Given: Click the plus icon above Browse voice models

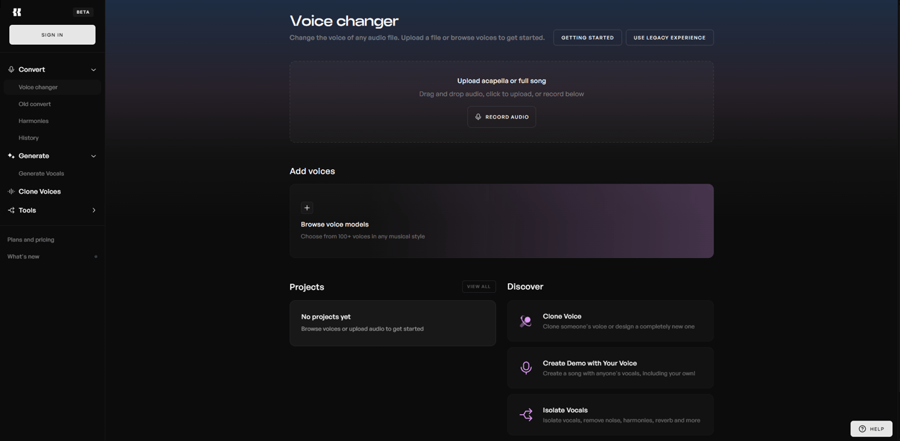Looking at the screenshot, I should pyautogui.click(x=307, y=208).
